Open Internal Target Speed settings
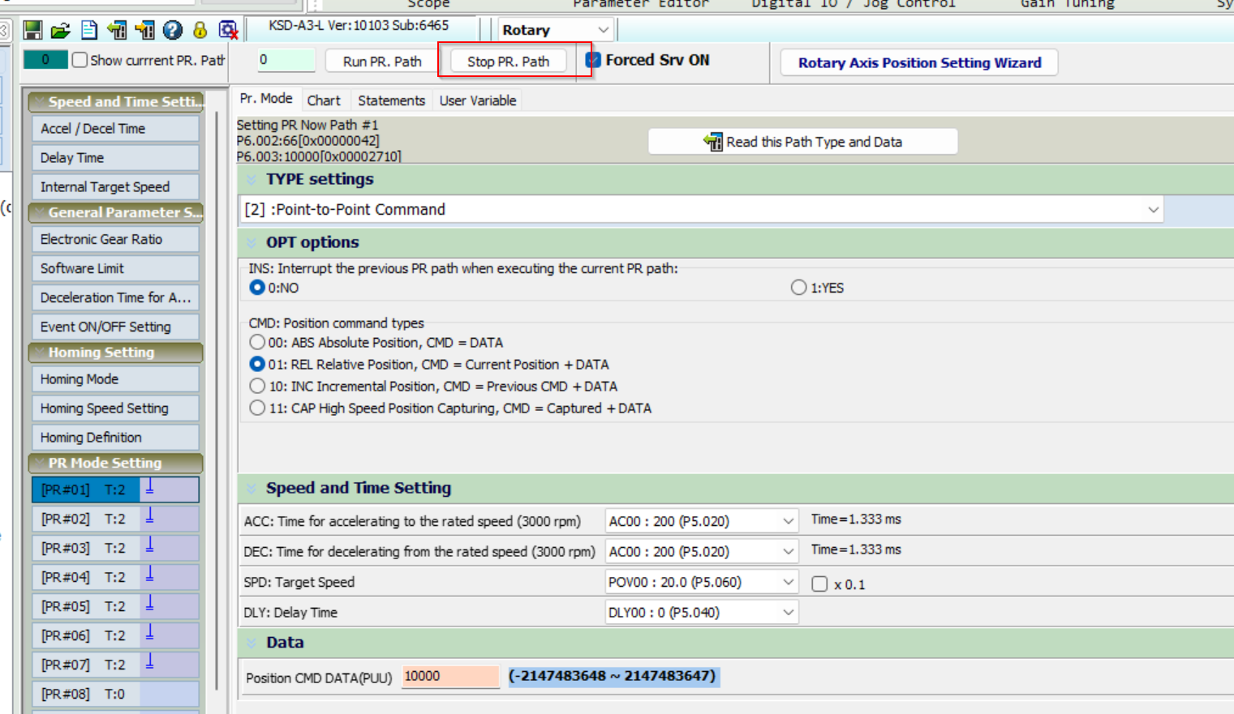This screenshot has height=714, width=1234. [x=115, y=186]
